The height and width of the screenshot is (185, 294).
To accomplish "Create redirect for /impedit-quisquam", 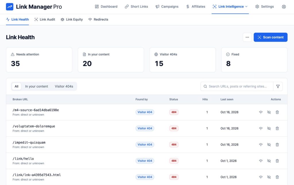I will click(x=261, y=145).
